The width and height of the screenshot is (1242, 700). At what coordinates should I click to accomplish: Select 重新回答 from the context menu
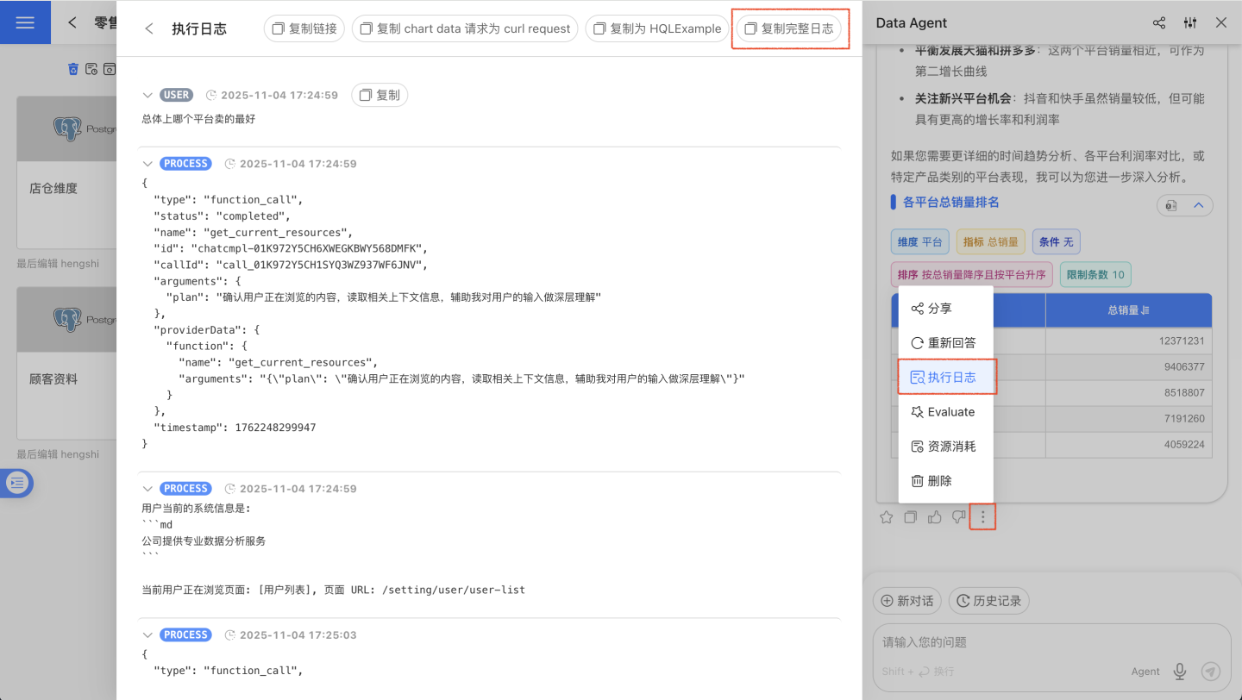(946, 343)
